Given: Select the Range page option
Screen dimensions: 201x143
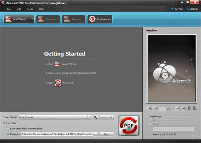Looking at the screenshot, I should [150, 124].
